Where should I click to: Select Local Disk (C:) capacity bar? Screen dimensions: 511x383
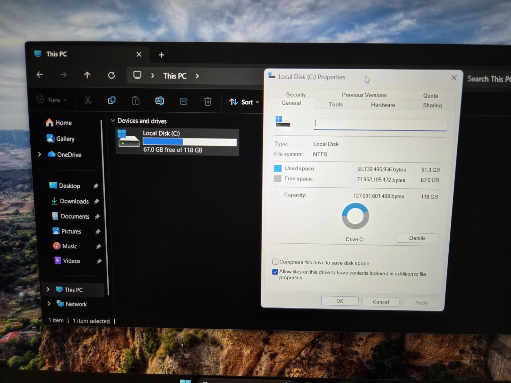[x=190, y=142]
